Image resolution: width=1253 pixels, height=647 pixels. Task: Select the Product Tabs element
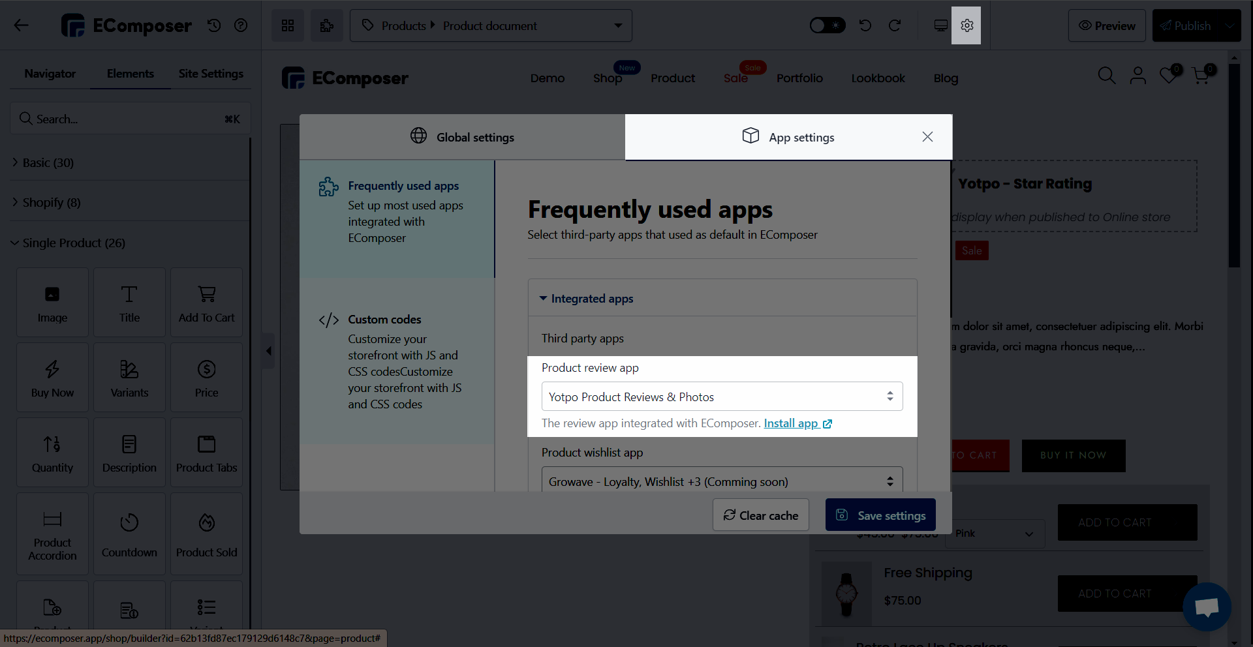pos(206,453)
